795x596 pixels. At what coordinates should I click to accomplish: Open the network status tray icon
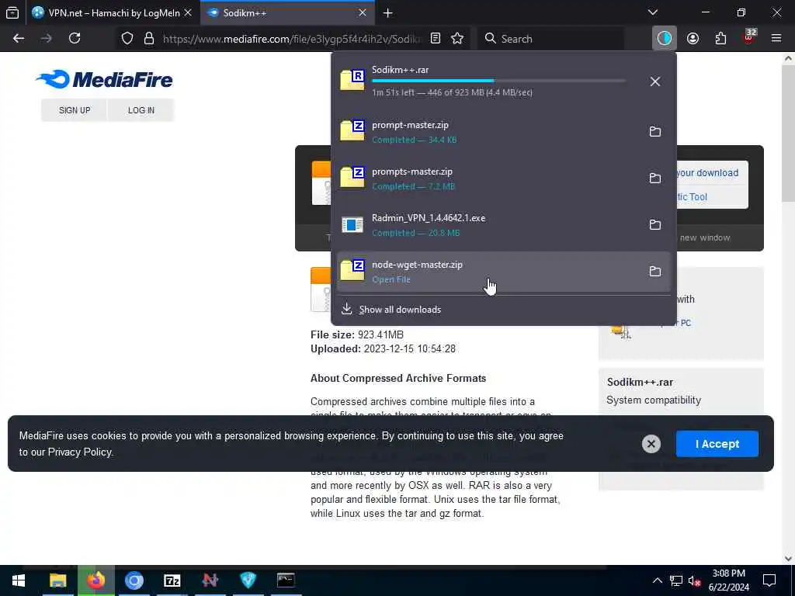tap(676, 580)
